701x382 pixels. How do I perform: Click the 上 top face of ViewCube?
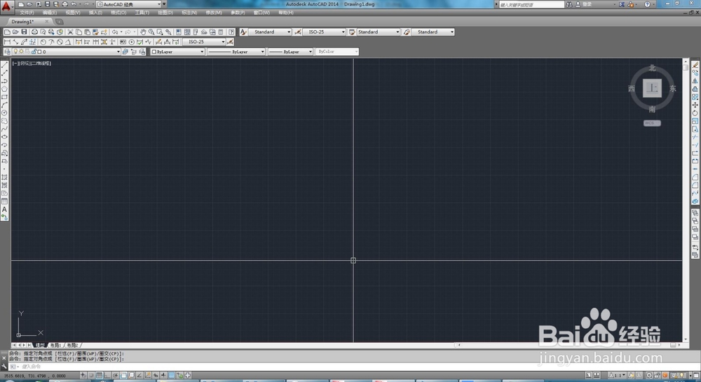click(652, 88)
